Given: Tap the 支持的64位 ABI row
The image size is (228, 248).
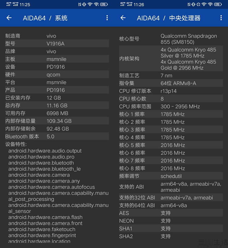Looking at the screenshot, I should (171, 206).
